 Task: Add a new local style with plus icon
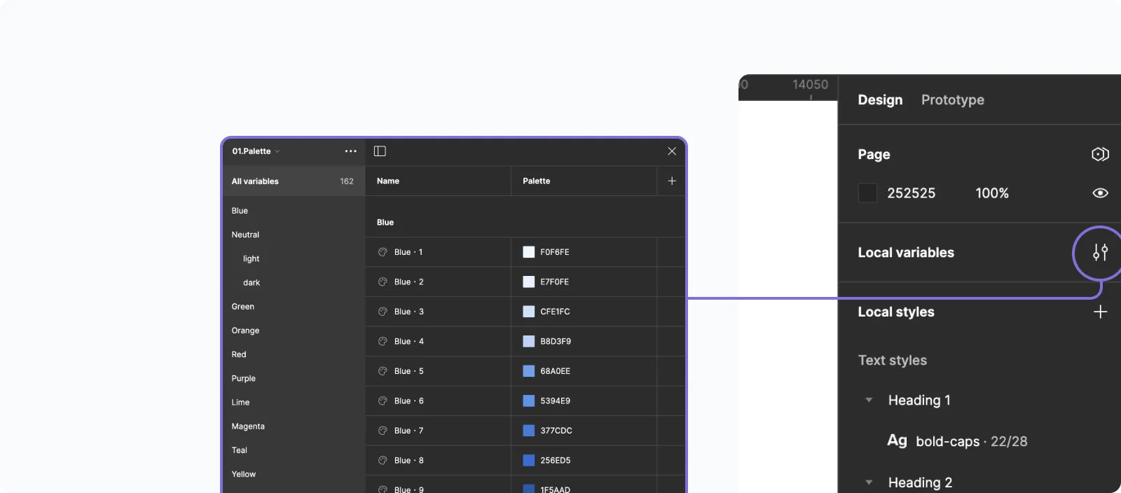1100,312
